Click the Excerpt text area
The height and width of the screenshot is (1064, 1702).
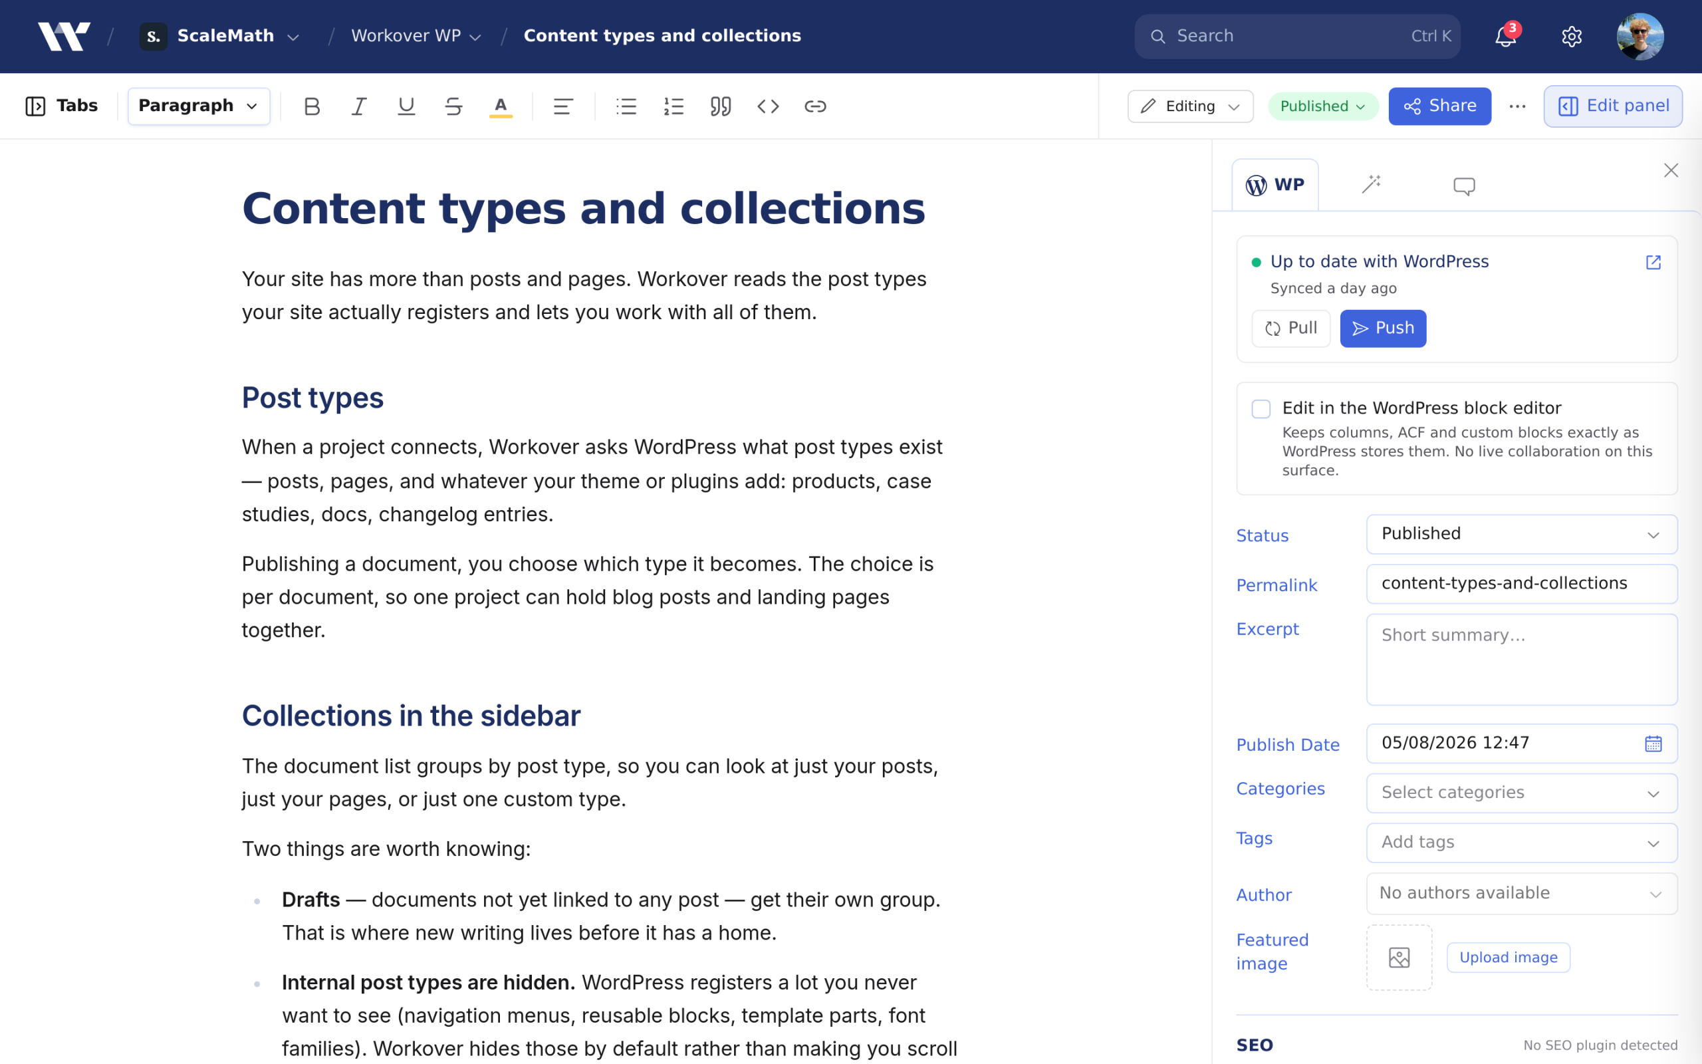click(x=1521, y=660)
